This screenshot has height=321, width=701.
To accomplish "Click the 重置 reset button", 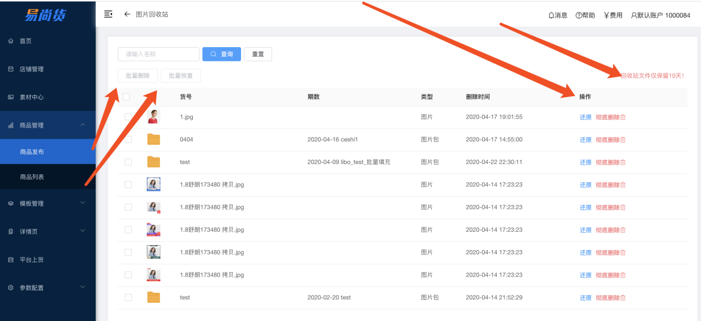I will 258,54.
